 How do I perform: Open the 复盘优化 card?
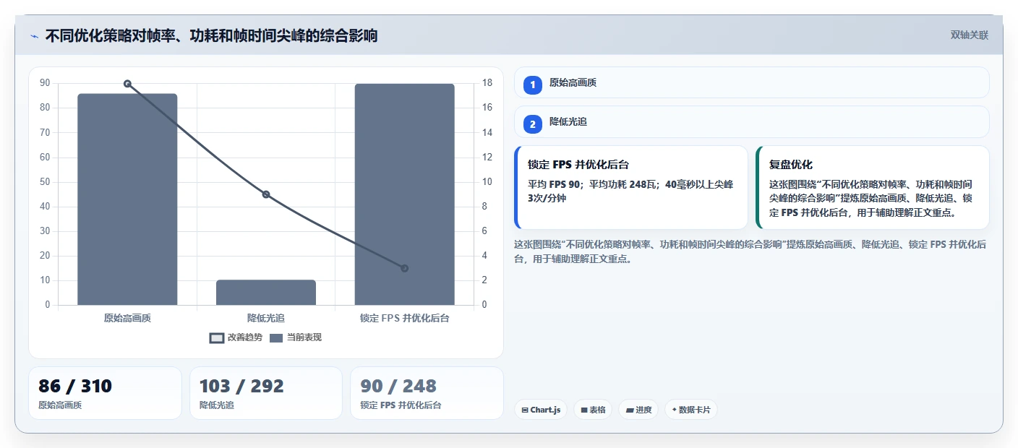(872, 187)
